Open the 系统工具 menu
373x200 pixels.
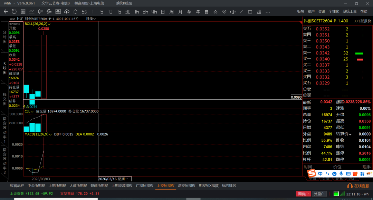(x=350, y=12)
